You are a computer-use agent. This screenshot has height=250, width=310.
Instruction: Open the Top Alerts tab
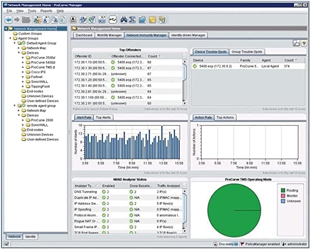coord(103,117)
